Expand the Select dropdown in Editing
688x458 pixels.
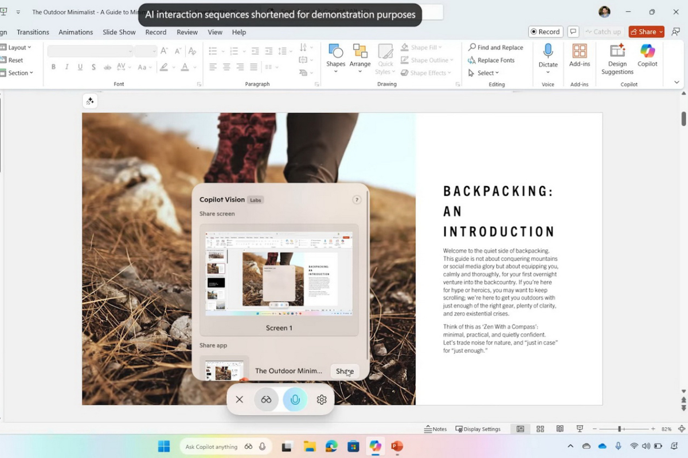pos(484,73)
